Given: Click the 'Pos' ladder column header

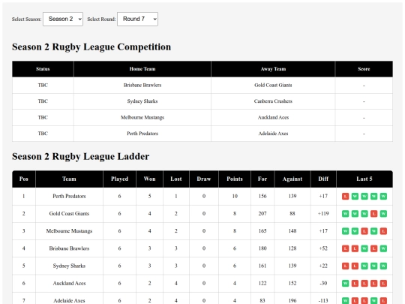Looking at the screenshot, I should click(24, 179).
